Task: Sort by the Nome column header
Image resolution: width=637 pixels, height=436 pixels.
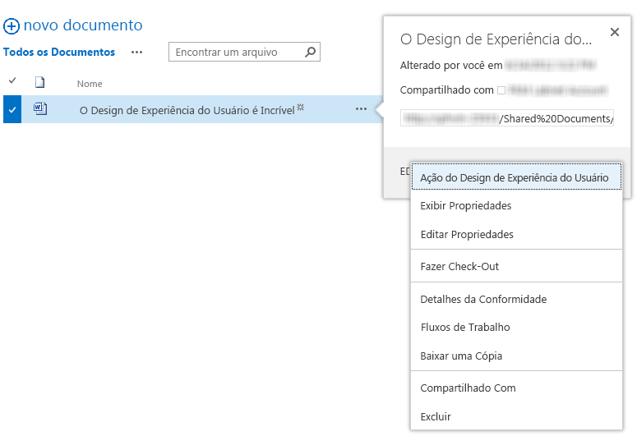Action: point(90,84)
